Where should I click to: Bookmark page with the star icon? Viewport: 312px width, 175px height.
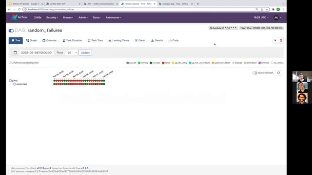coord(267,9)
